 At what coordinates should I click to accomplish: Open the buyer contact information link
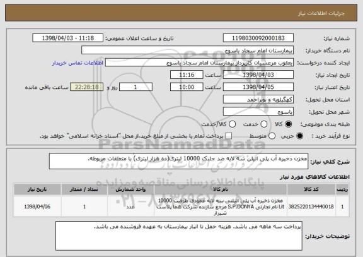click(78, 63)
